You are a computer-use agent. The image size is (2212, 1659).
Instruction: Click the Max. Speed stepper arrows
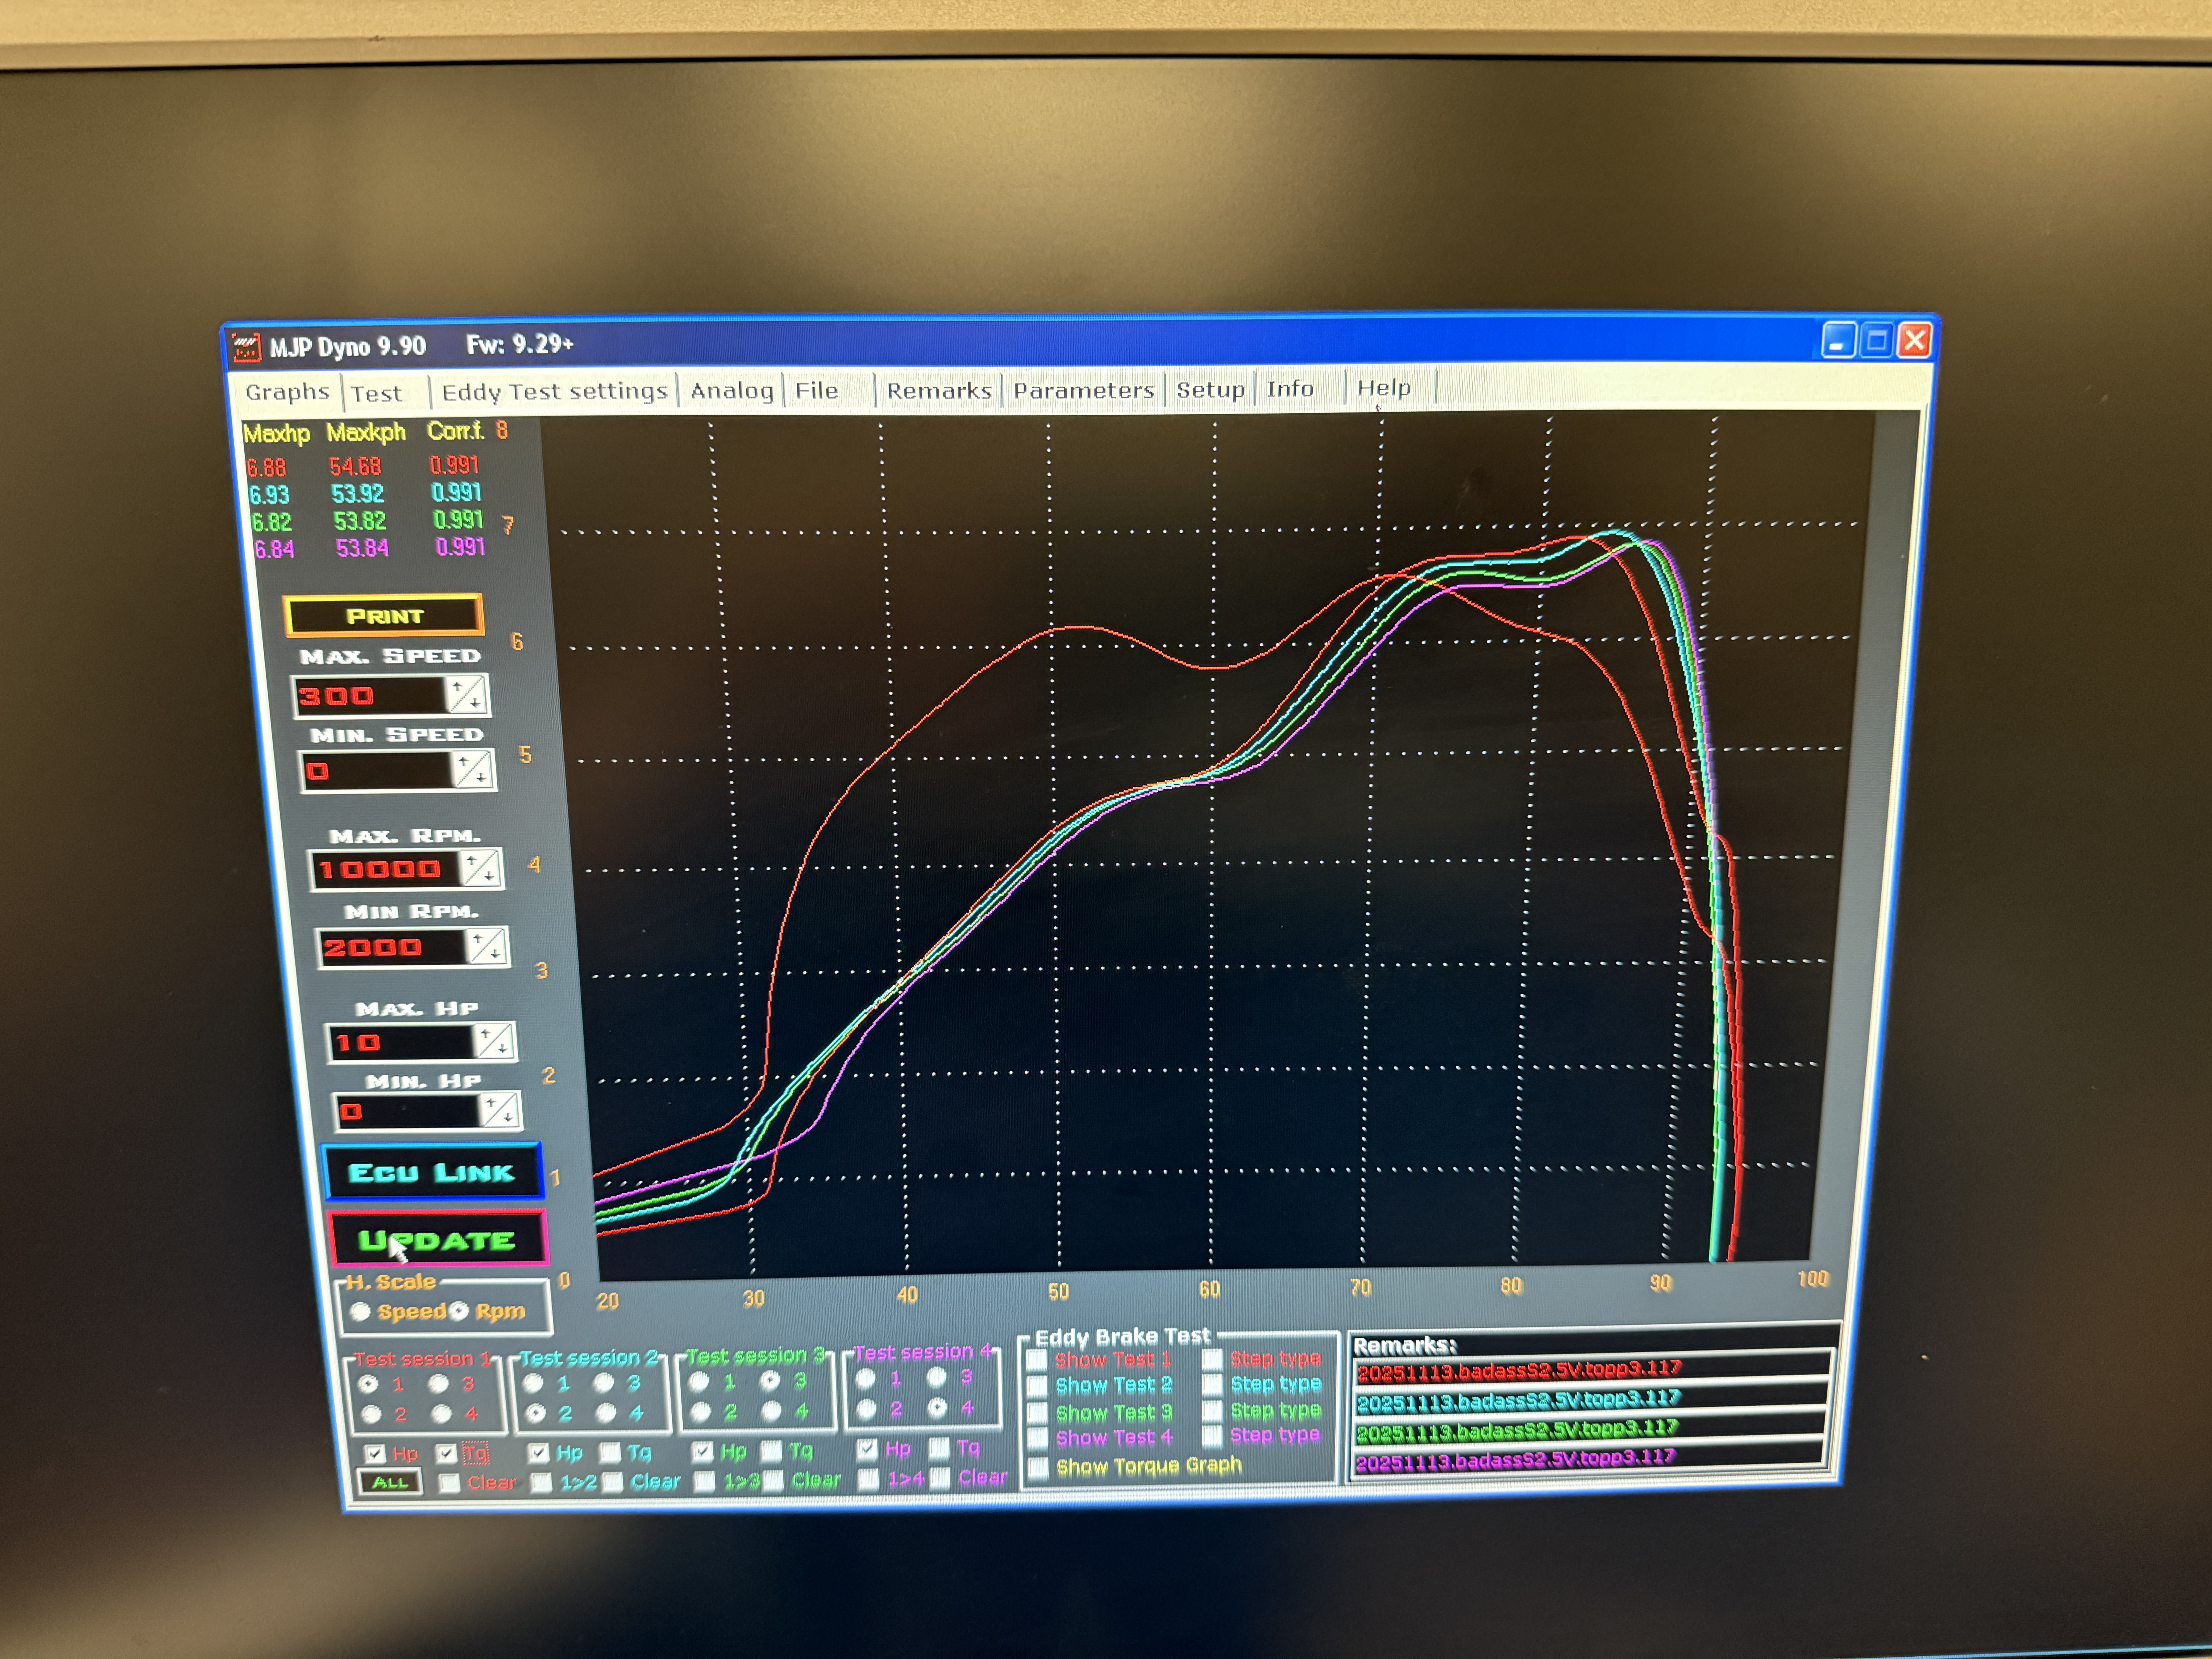[x=466, y=694]
